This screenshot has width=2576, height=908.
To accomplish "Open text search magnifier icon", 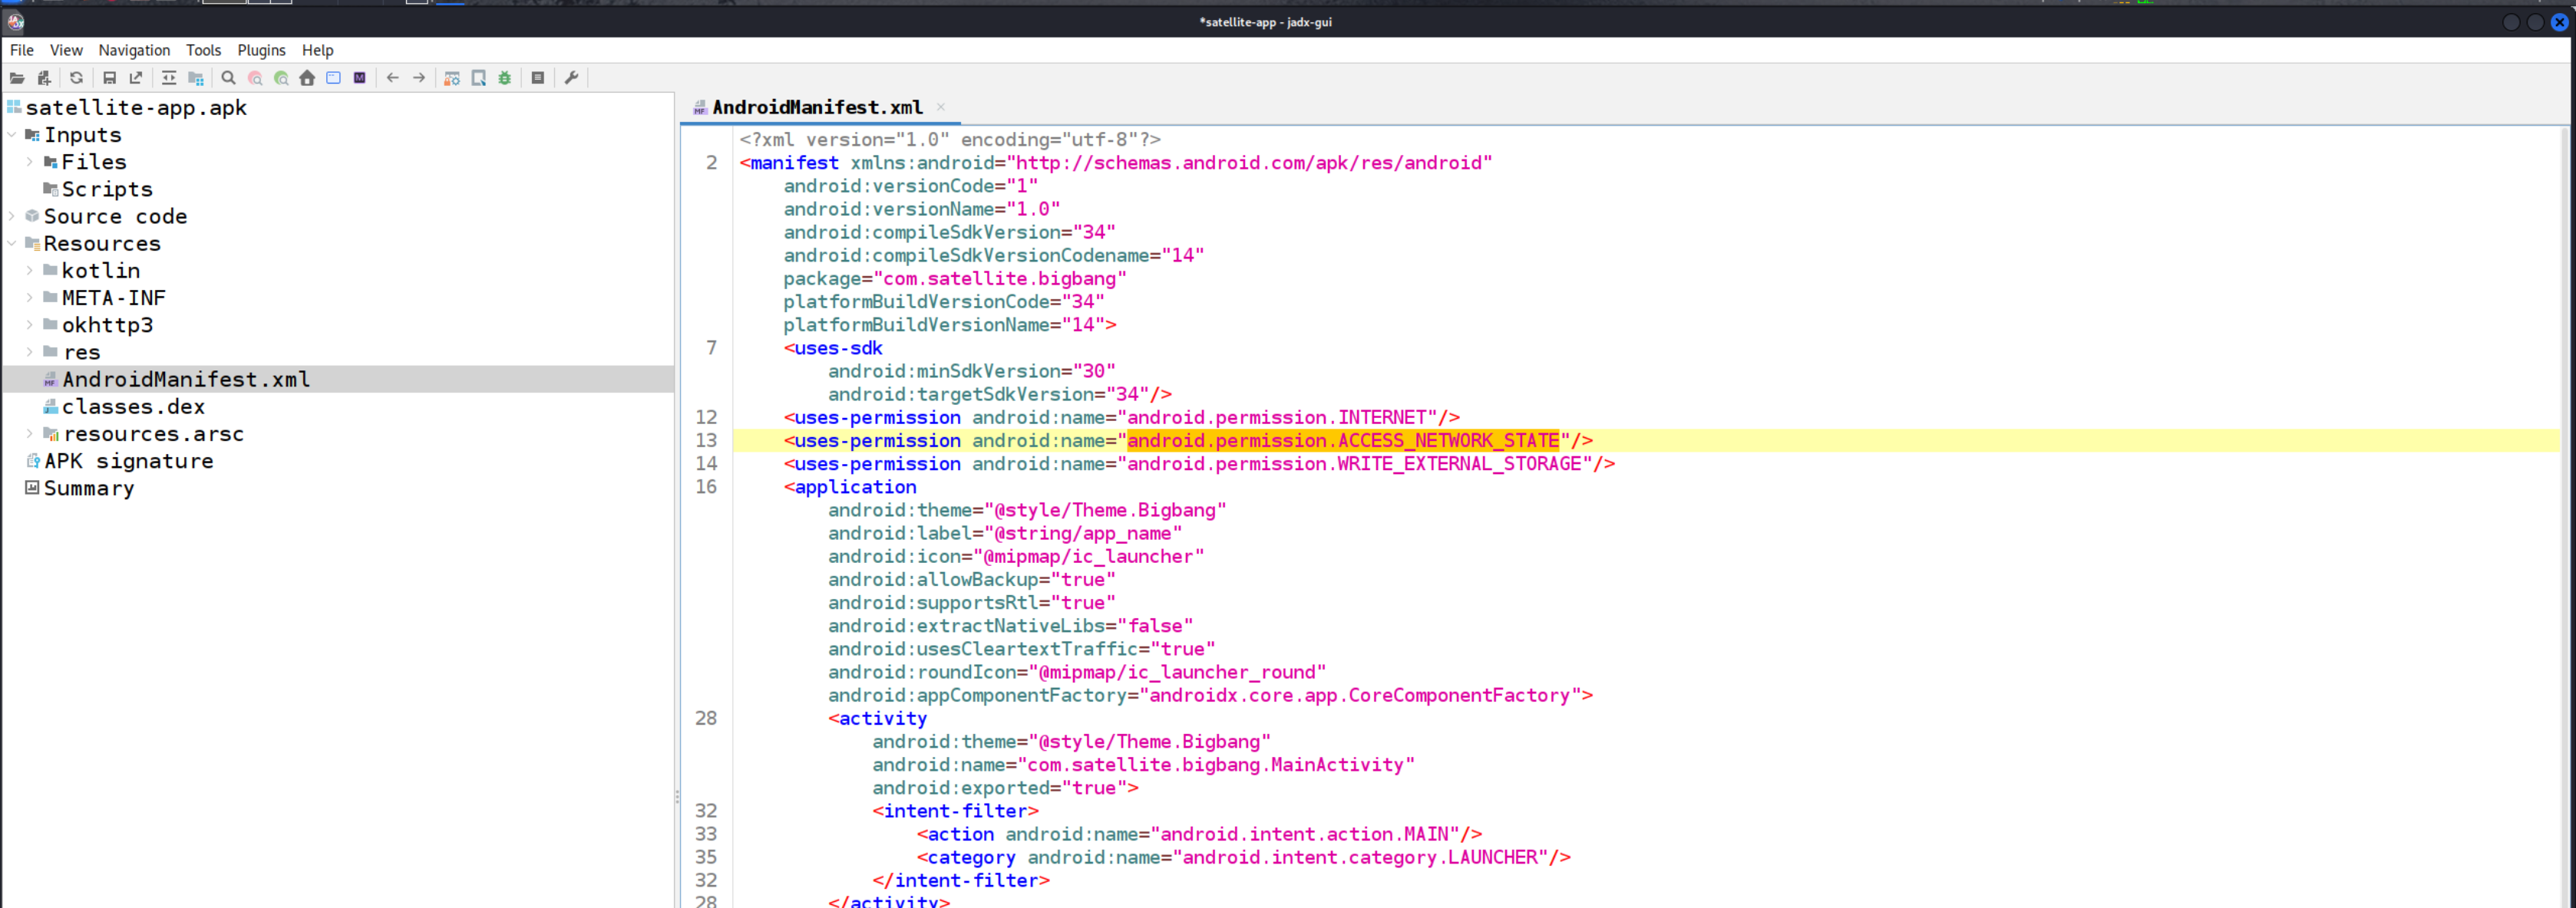I will [x=229, y=78].
